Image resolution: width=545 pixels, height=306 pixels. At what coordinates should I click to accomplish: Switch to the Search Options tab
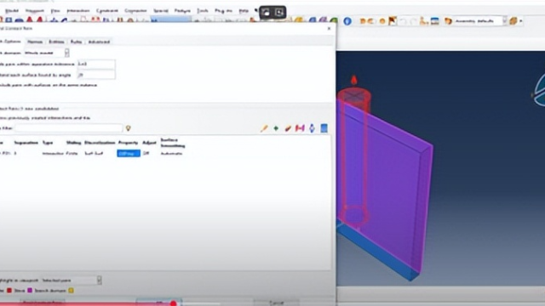10,42
